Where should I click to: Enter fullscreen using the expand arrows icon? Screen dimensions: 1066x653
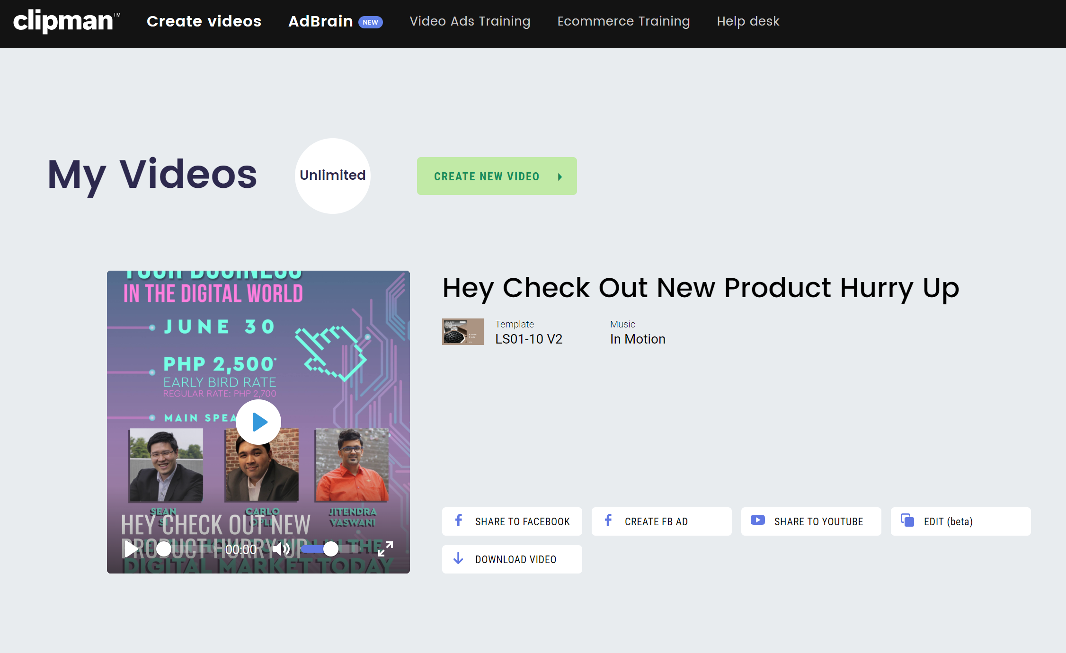tap(385, 549)
